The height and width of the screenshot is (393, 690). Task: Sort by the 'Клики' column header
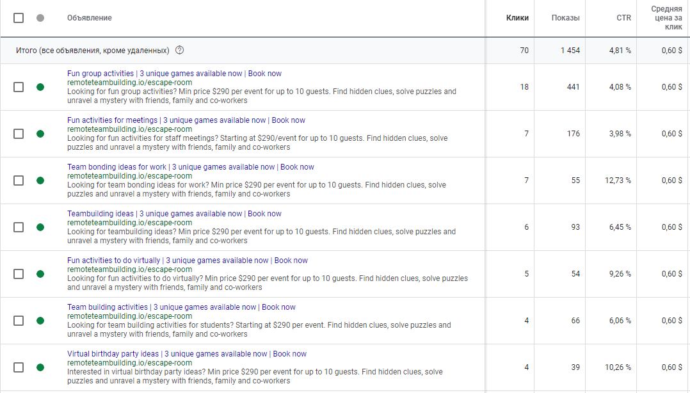pos(517,18)
